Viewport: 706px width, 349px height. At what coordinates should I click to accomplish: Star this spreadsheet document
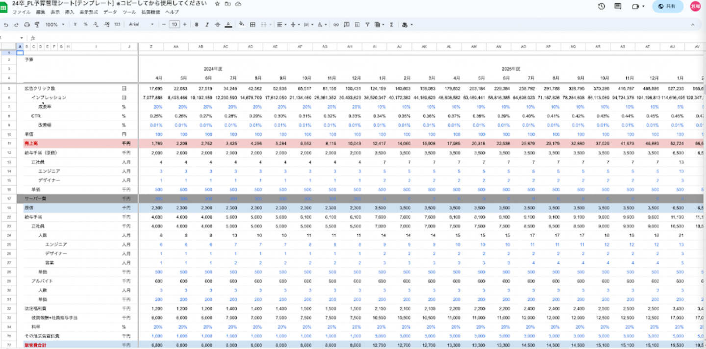tap(217, 3)
